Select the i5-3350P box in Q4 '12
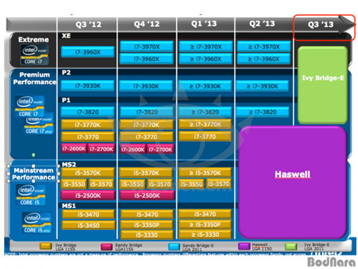Viewport: 358px width, 269px height. [147, 225]
